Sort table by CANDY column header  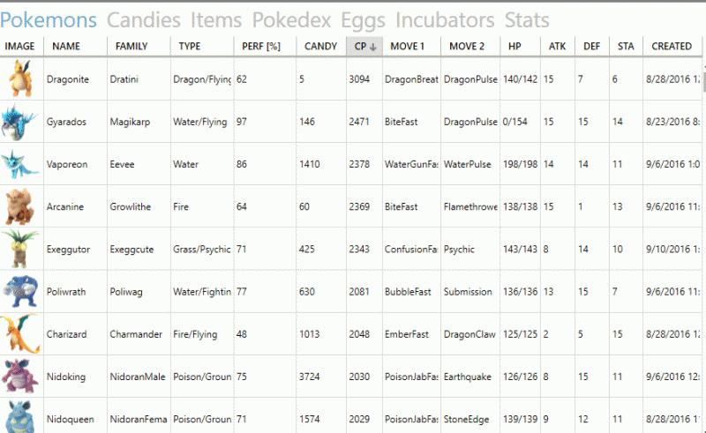[321, 47]
